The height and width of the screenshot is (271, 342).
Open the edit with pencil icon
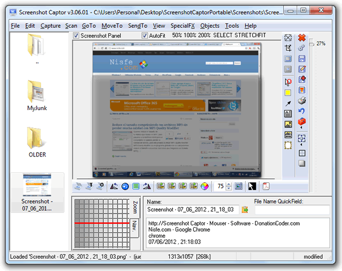[x=302, y=69]
